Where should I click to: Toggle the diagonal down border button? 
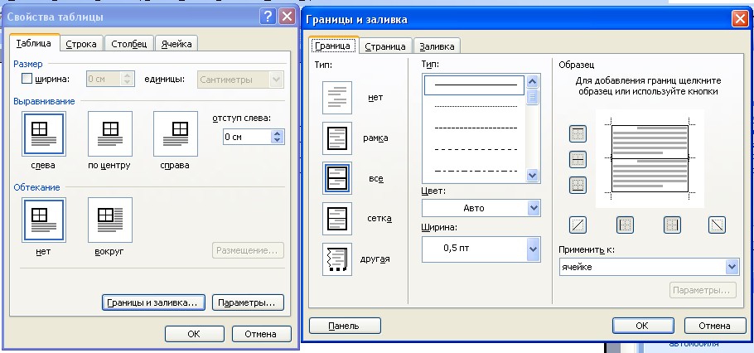pos(717,224)
